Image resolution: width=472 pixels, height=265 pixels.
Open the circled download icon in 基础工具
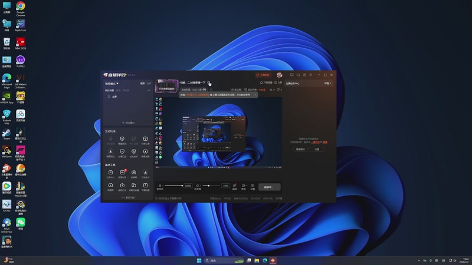[145, 172]
